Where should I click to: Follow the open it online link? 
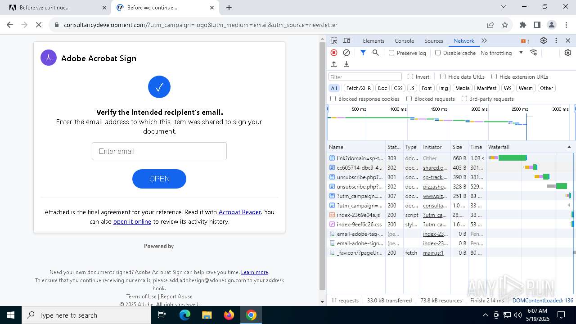[x=132, y=221]
